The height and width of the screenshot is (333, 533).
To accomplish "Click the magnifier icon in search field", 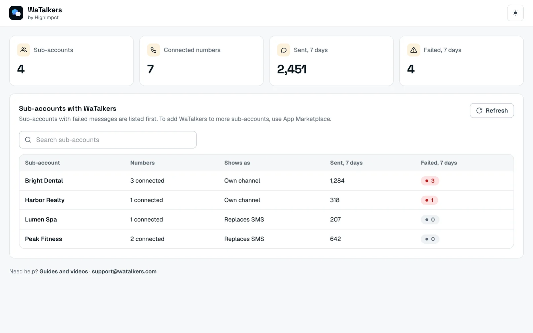I will (x=28, y=140).
